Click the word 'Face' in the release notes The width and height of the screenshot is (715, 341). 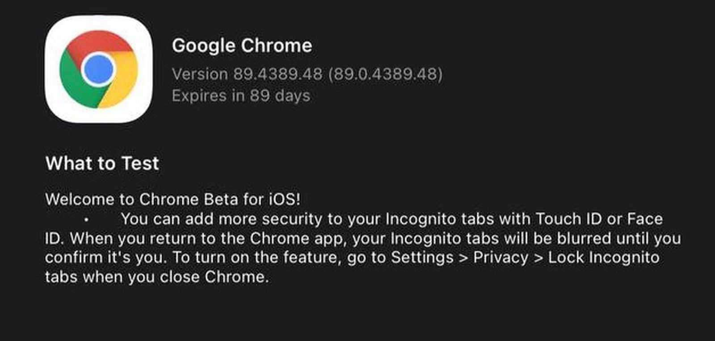coord(645,219)
